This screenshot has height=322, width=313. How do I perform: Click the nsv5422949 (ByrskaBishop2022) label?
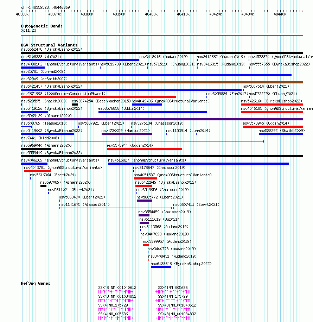pyautogui.click(x=166, y=183)
